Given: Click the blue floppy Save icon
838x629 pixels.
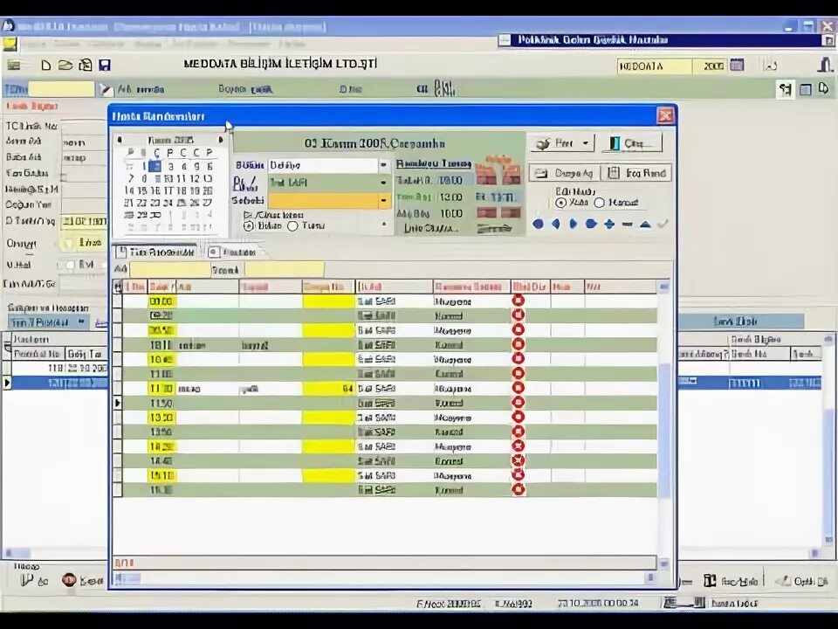Looking at the screenshot, I should [105, 66].
